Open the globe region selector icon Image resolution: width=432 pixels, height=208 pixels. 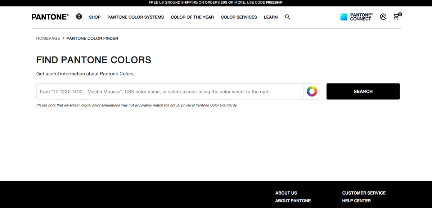coord(79,17)
